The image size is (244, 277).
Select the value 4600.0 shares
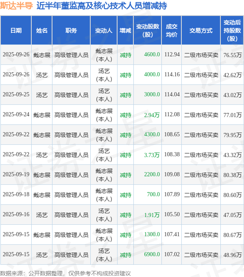coord(152,54)
